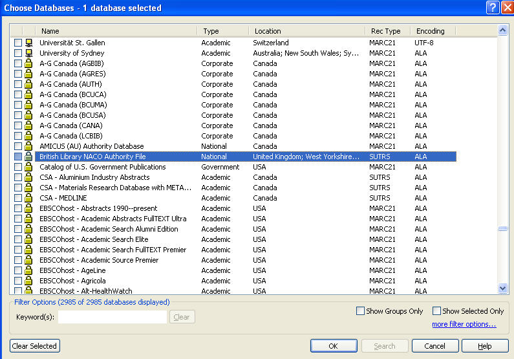Click the lock icon for EBSCOhost - Academic Source Premier
Viewport: 514px width, 359px height.
tap(29, 260)
